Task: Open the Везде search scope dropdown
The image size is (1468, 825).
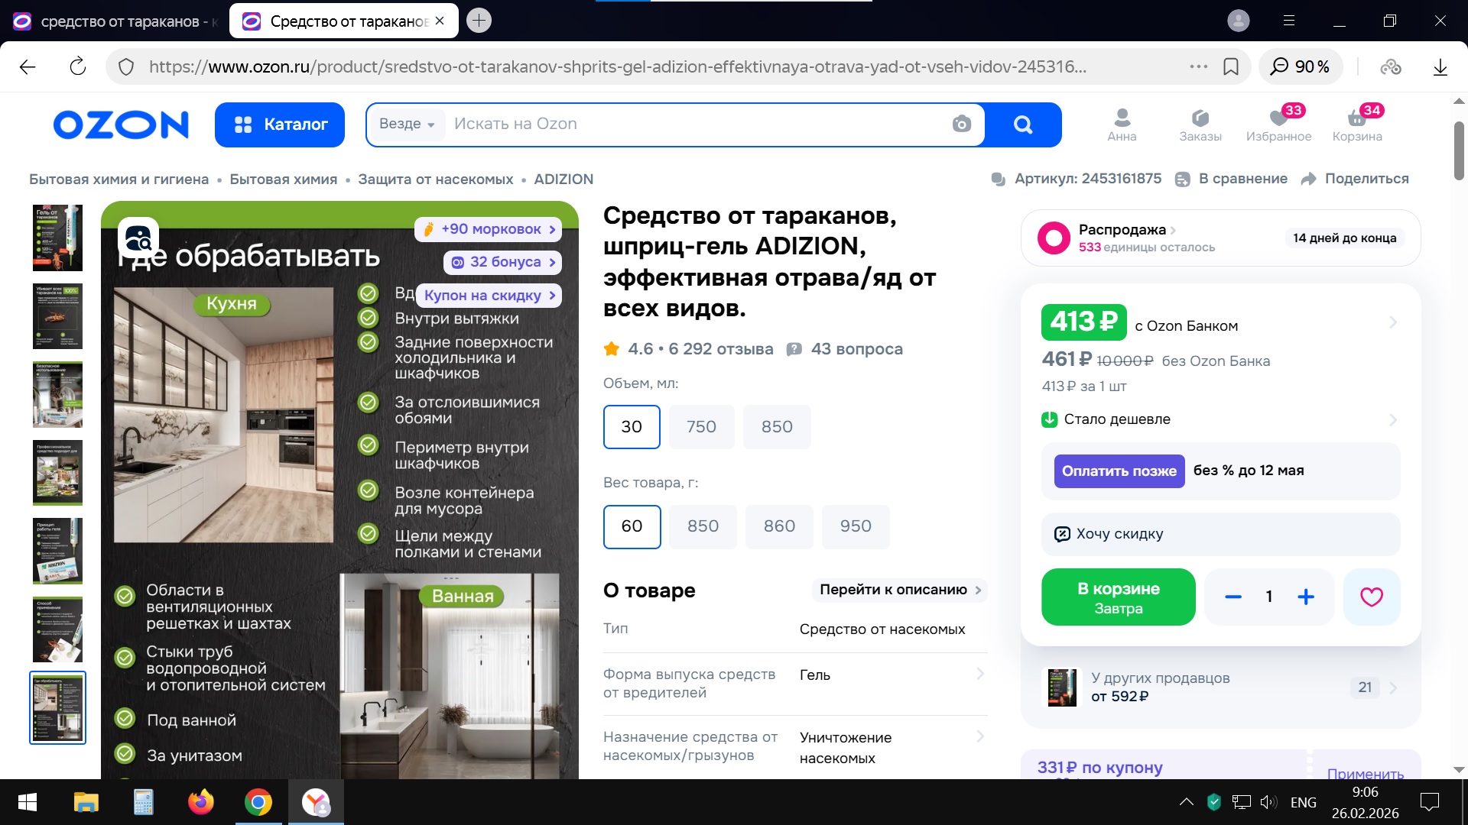Action: (x=407, y=124)
